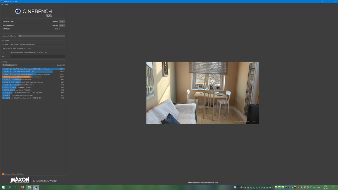Select the orange Ryzen 7 5700X ranking row
Image resolution: width=338 pixels, height=190 pixels.
click(33, 77)
